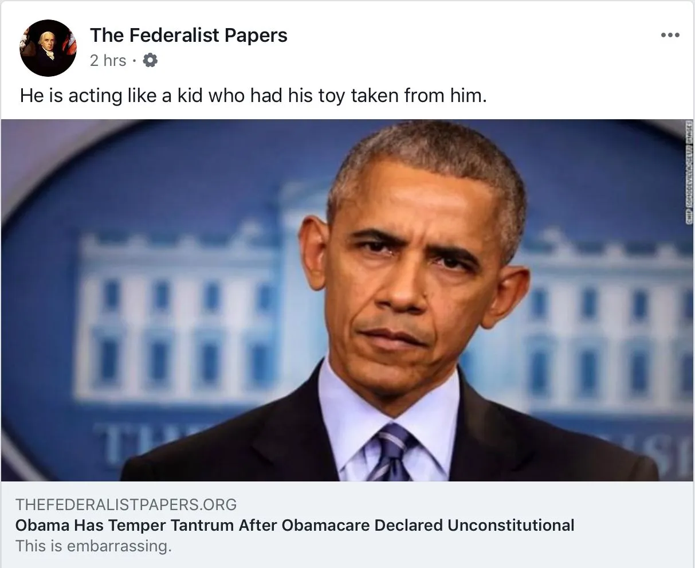The height and width of the screenshot is (568, 695).
Task: Select the This is embarrassing description text
Action: [x=93, y=546]
